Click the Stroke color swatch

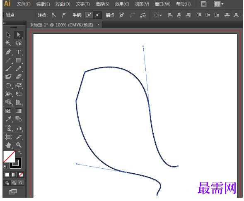(x=18, y=165)
